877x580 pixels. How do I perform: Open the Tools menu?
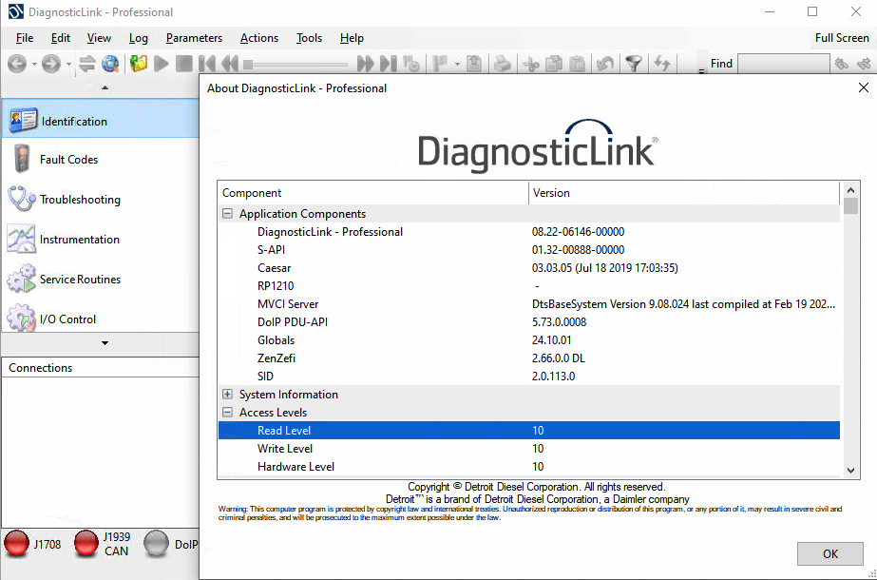pos(309,38)
